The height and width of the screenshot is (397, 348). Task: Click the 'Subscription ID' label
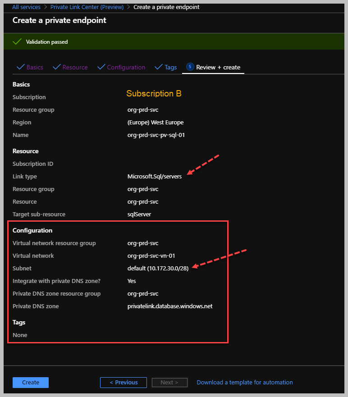point(33,164)
